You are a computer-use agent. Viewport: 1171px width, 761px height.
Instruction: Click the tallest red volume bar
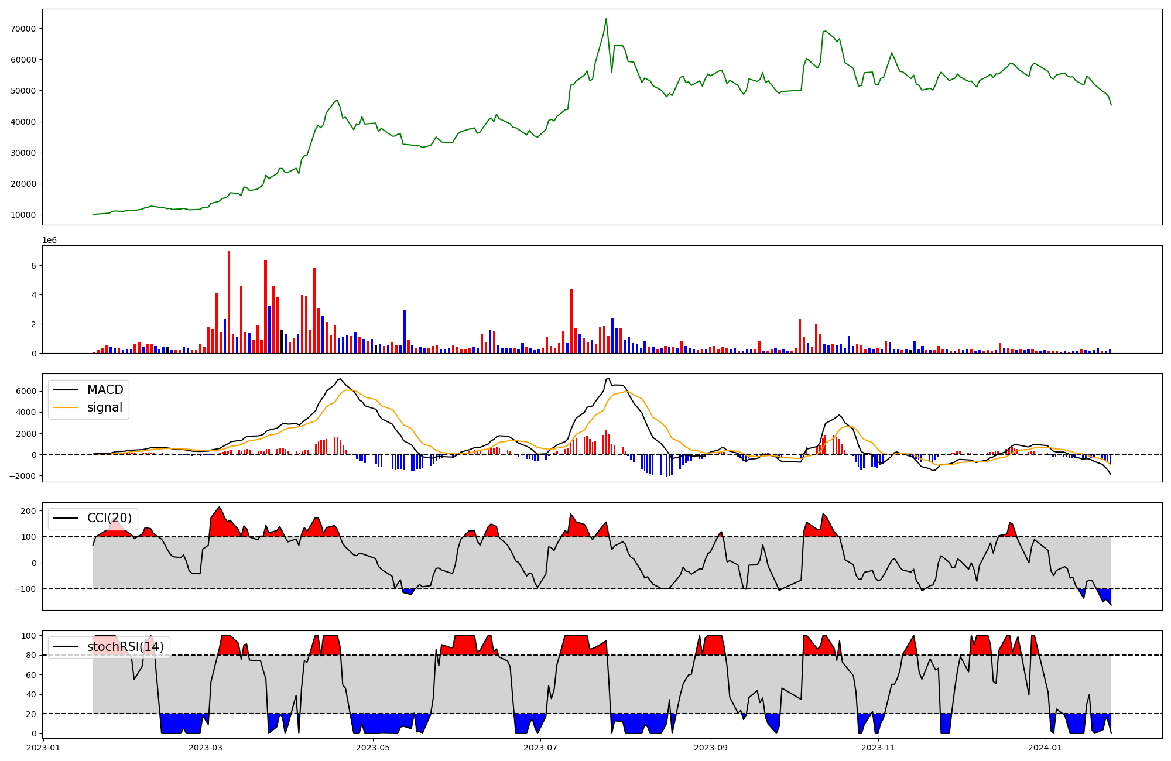[229, 301]
